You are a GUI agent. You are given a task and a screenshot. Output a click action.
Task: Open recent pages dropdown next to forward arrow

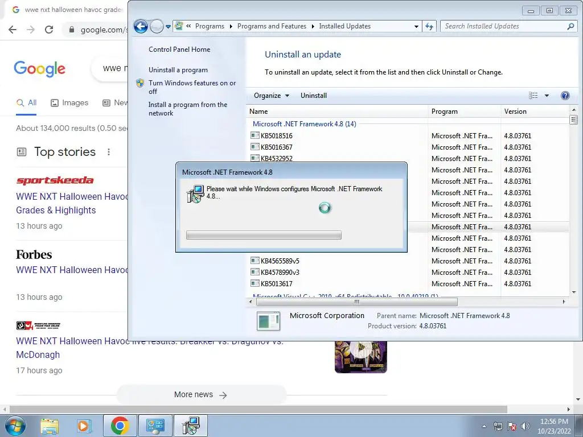coord(168,26)
